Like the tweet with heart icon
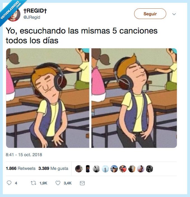Viewport: 190px width, 197px height. (58, 183)
